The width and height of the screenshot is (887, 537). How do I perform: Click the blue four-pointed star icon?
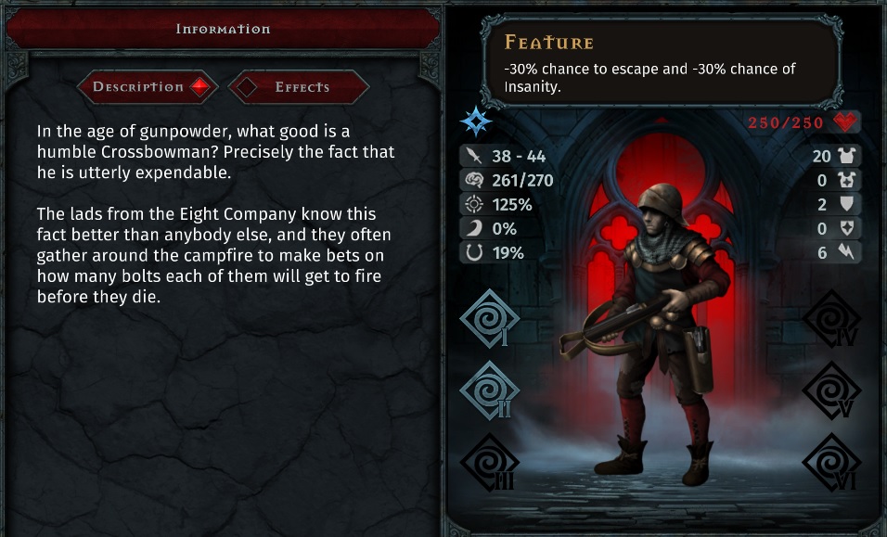[475, 121]
